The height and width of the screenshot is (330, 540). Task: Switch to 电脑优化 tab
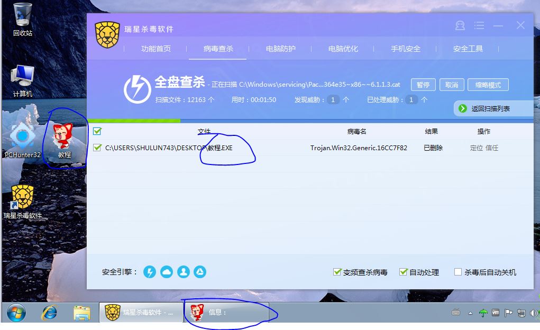pos(343,49)
